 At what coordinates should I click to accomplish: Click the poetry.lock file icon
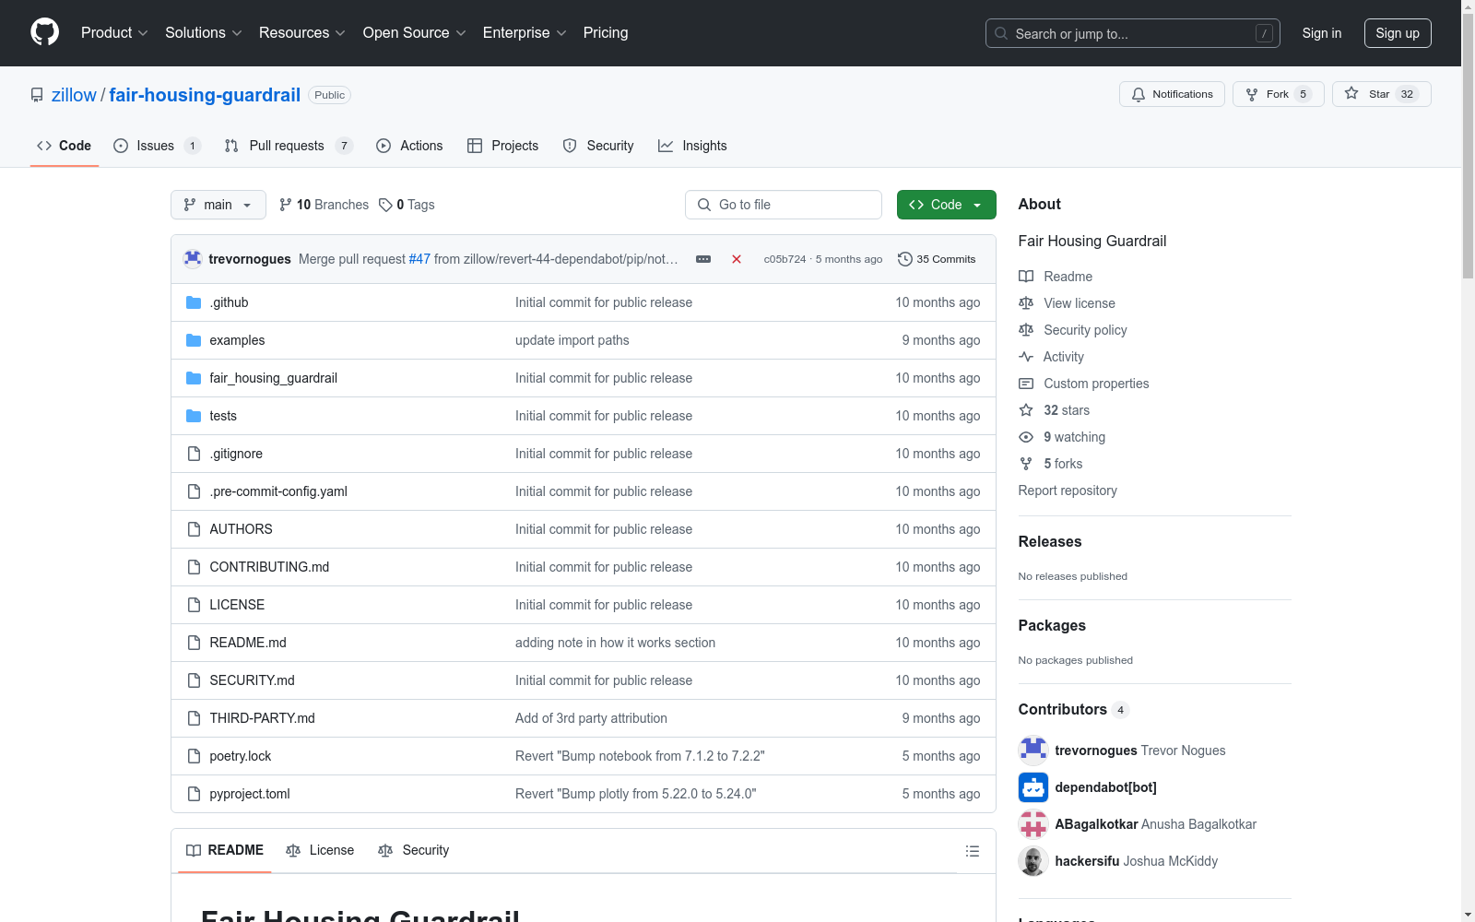point(194,756)
